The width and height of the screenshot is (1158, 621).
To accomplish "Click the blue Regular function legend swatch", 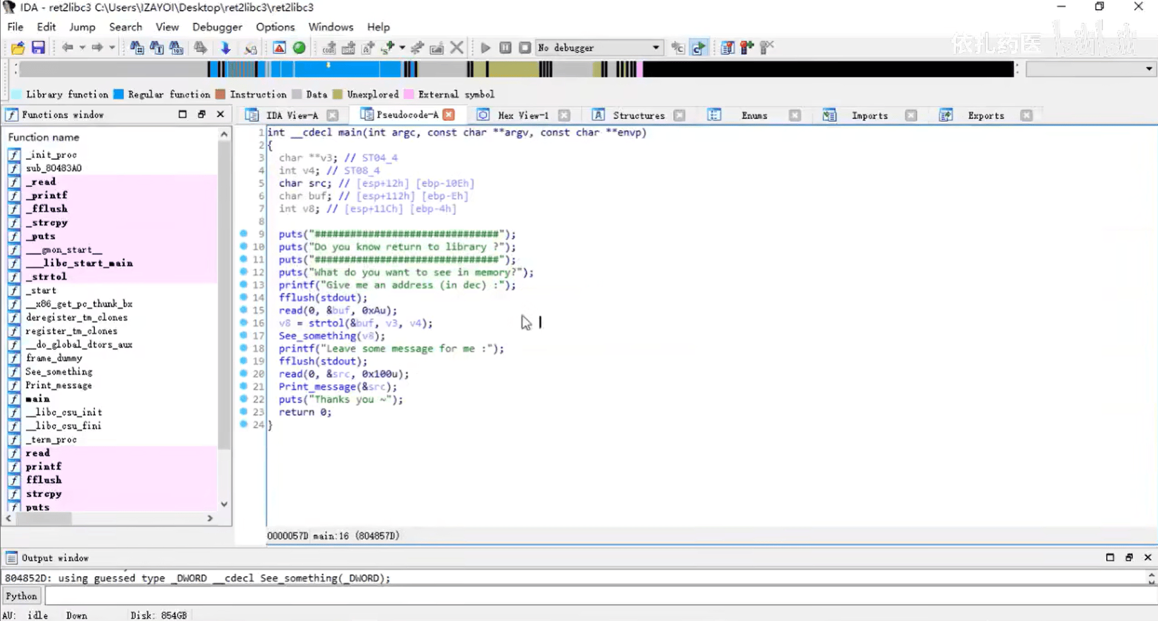I will click(x=119, y=94).
